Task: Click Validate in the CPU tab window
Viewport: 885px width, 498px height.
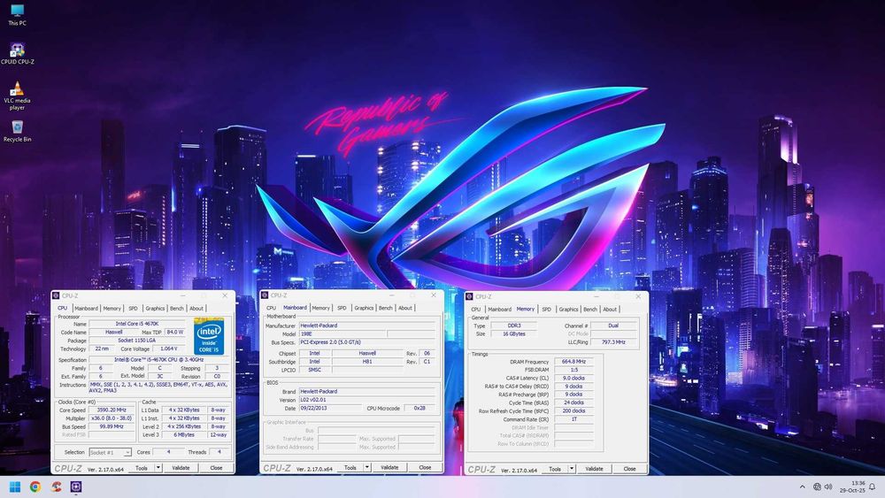Action: [181, 468]
